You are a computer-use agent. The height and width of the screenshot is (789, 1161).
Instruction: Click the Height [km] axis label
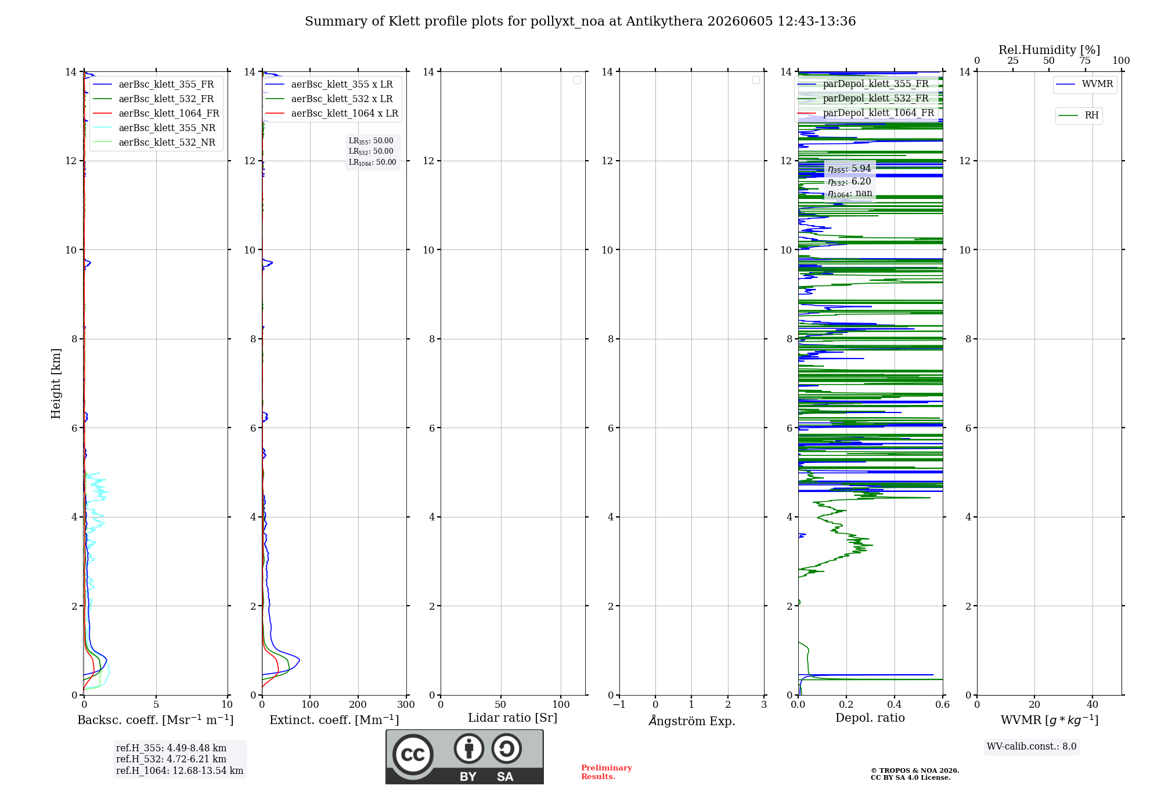(x=56, y=383)
